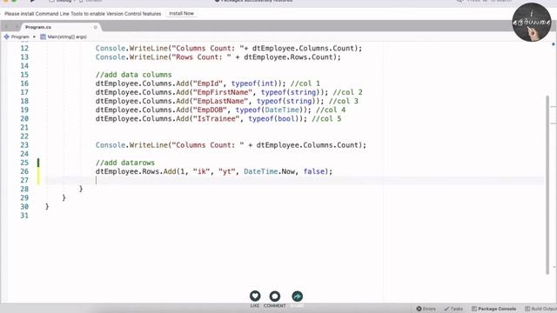Click "DateTime" before .Now on line 26
The width and height of the screenshot is (557, 313).
click(x=261, y=171)
